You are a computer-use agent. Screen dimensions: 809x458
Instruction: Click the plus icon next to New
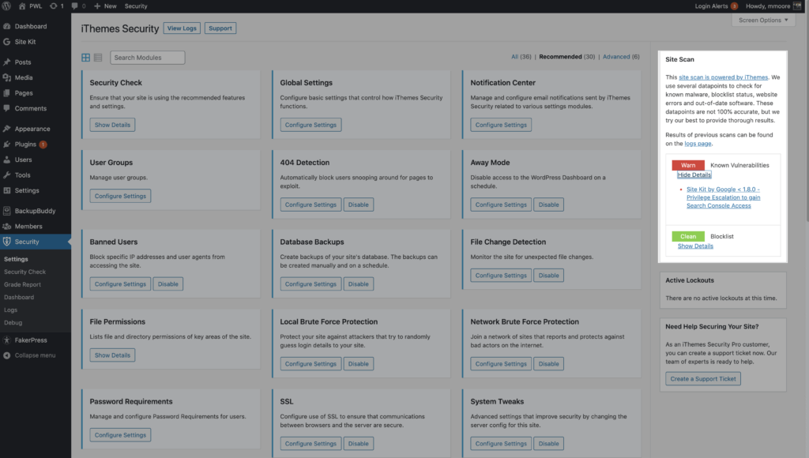(x=97, y=6)
